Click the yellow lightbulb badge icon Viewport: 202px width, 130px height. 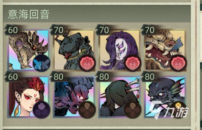178,110
